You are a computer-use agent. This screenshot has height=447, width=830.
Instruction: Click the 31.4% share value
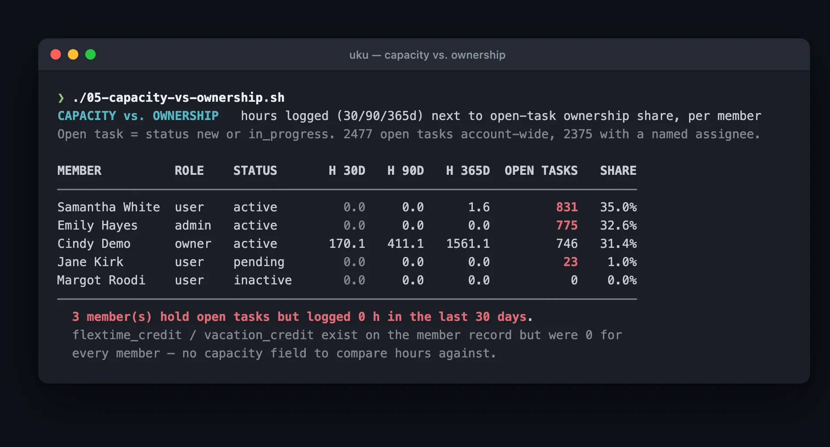(x=618, y=244)
